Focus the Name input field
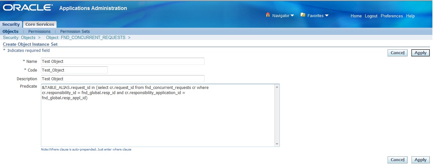433x165 pixels. click(x=123, y=61)
